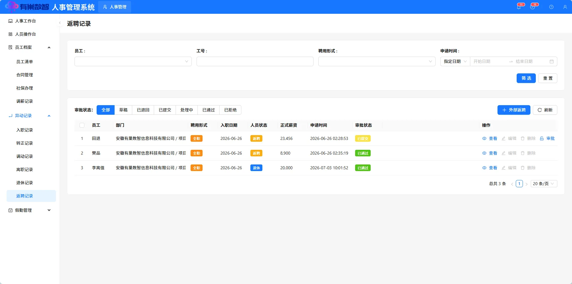Click the notification bell icon
The width and height of the screenshot is (572, 284).
tap(519, 7)
